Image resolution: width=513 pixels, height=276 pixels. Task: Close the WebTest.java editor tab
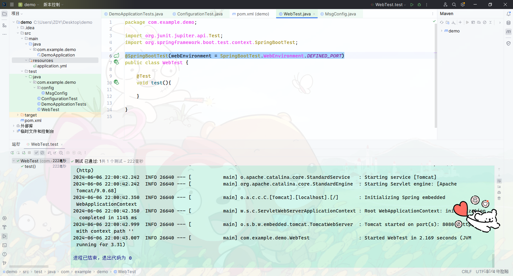coord(314,14)
